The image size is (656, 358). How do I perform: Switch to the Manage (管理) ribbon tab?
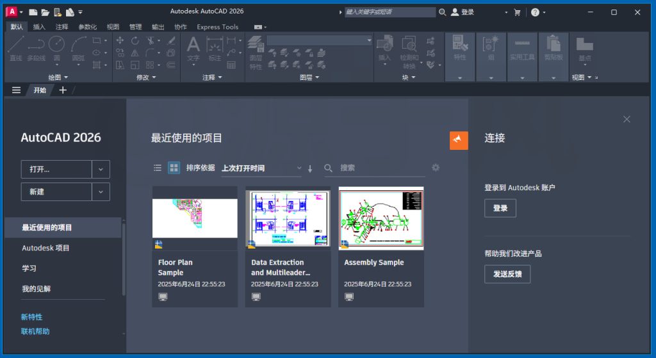pos(135,27)
